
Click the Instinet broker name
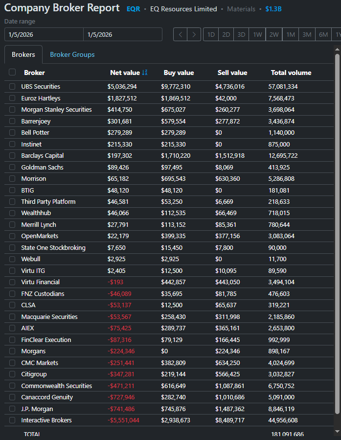(x=31, y=144)
